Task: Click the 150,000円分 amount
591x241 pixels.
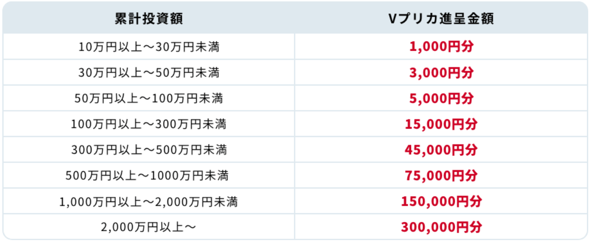Action: (441, 202)
